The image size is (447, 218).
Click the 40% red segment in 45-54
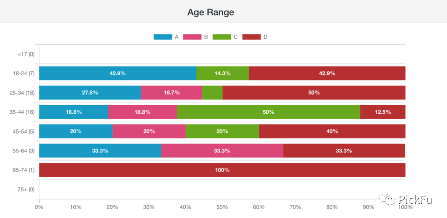[x=332, y=131]
